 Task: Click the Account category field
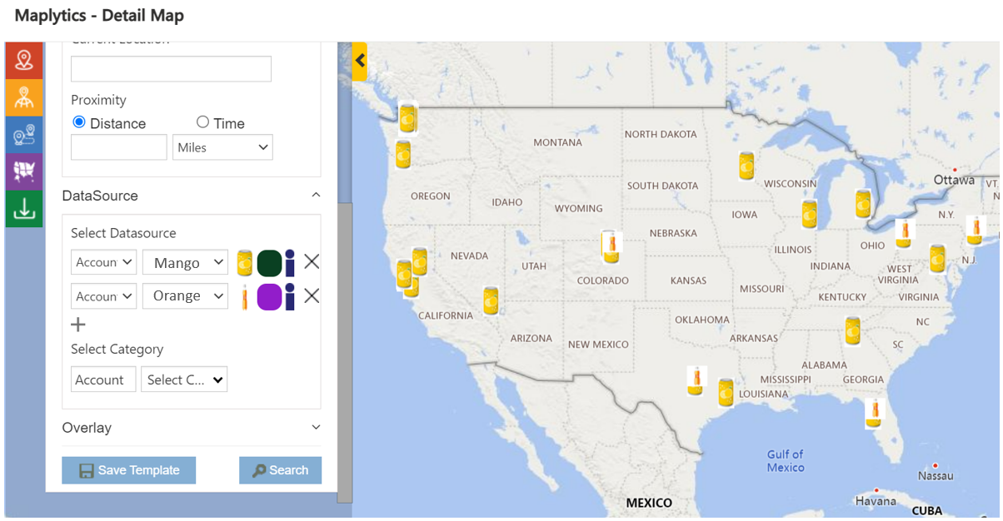[x=103, y=380]
